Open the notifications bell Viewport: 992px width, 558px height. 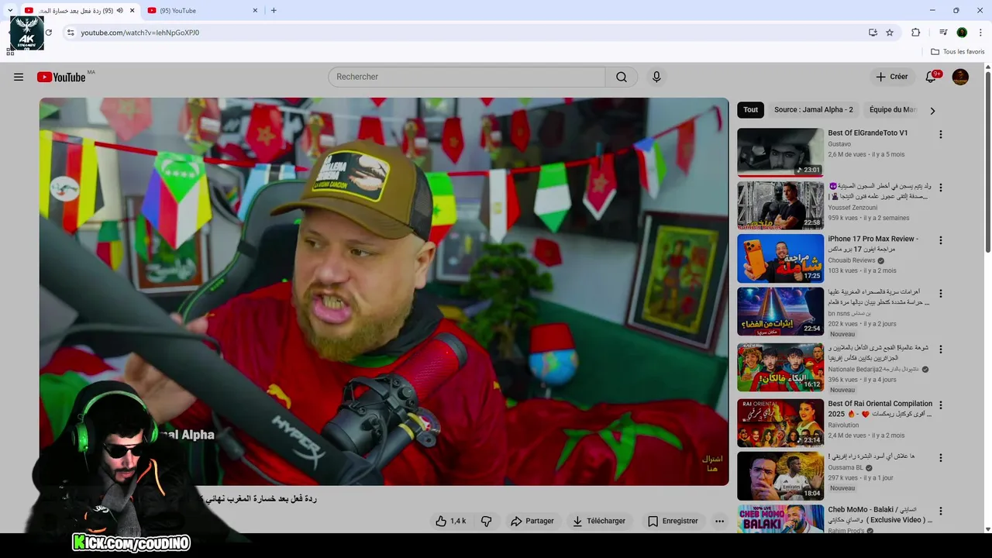tap(931, 77)
